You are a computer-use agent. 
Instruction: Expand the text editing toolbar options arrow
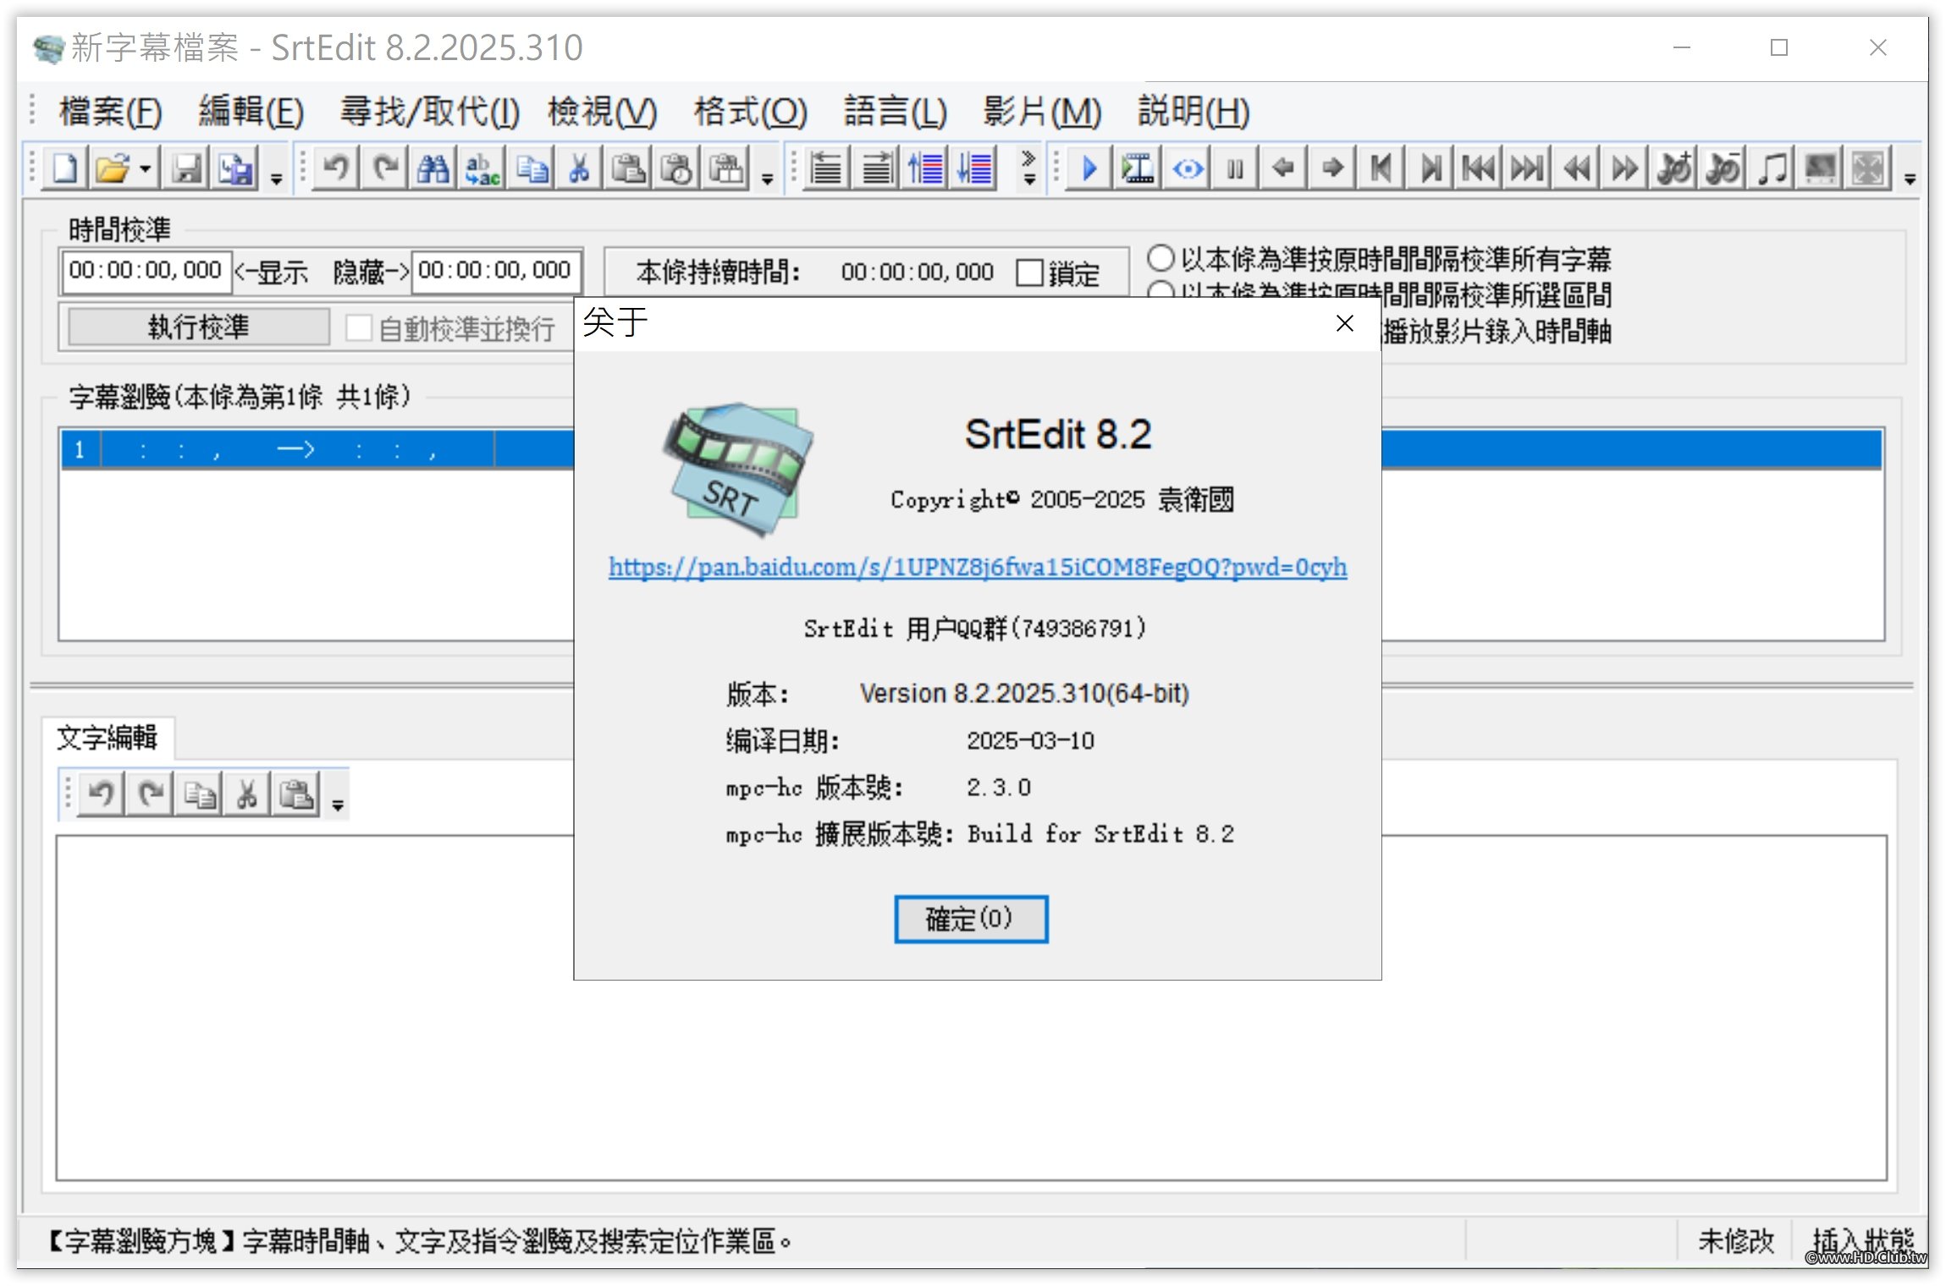point(338,805)
